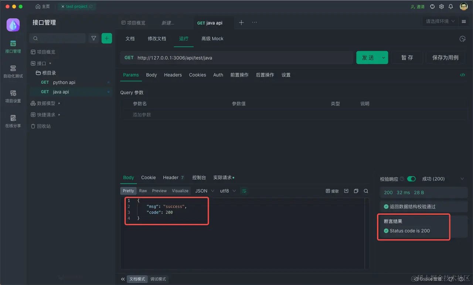Click the user avatar in the title bar

(x=464, y=7)
